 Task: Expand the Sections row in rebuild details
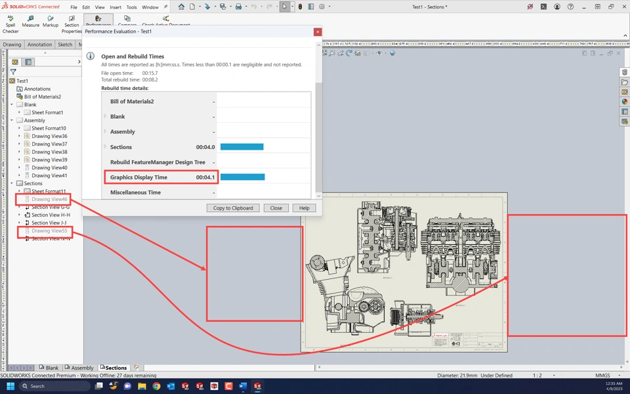point(105,146)
